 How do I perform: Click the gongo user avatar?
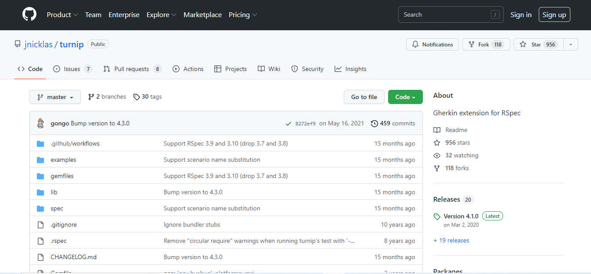40,124
